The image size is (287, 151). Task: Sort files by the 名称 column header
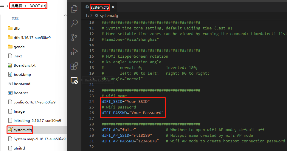point(15,18)
